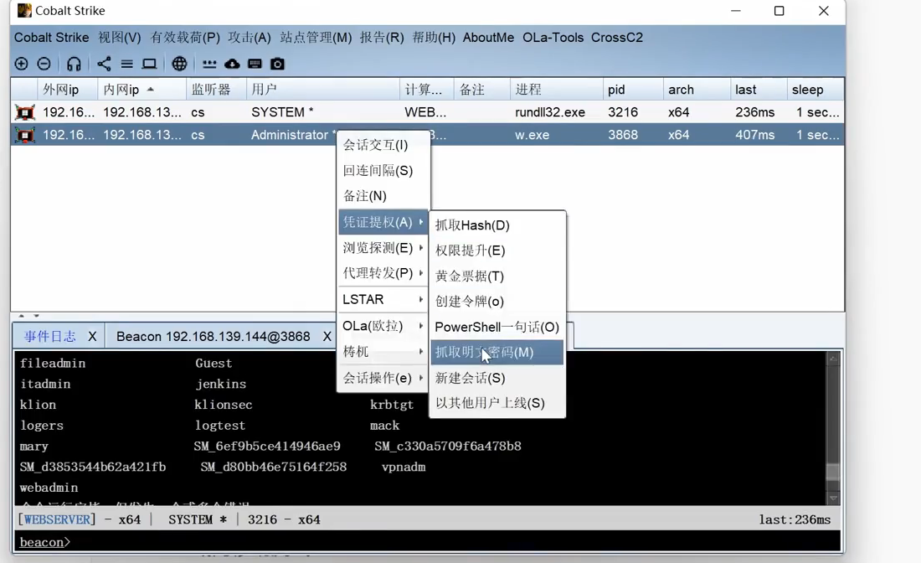
Task: Open the Cobalt Strike menu
Action: tap(52, 38)
